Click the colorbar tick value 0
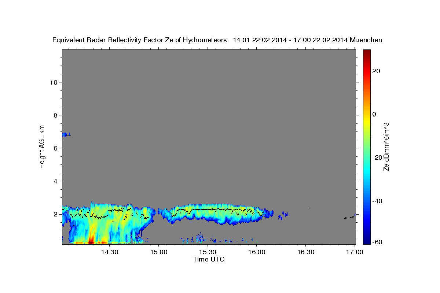The height and width of the screenshot is (293, 440). click(x=374, y=114)
